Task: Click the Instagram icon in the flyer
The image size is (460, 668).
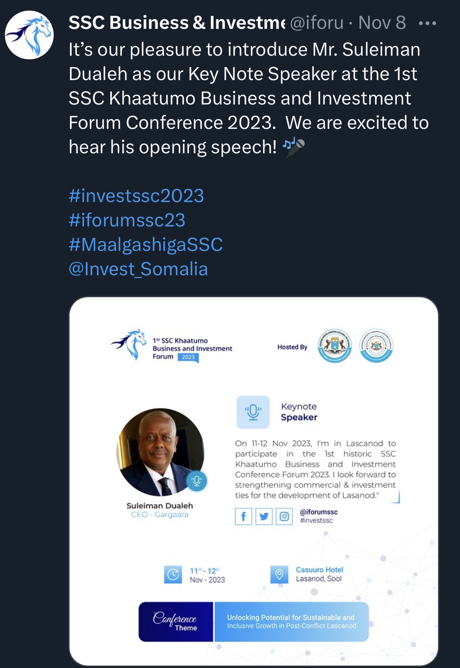Action: click(284, 516)
